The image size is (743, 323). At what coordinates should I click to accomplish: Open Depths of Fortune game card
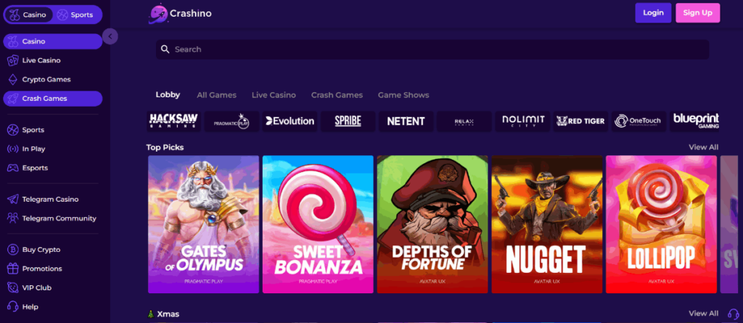[x=432, y=224]
